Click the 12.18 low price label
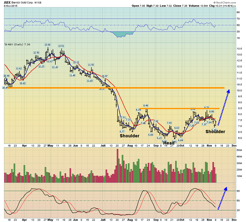Viewport: 246px width, 222px height. (x=55, y=67)
